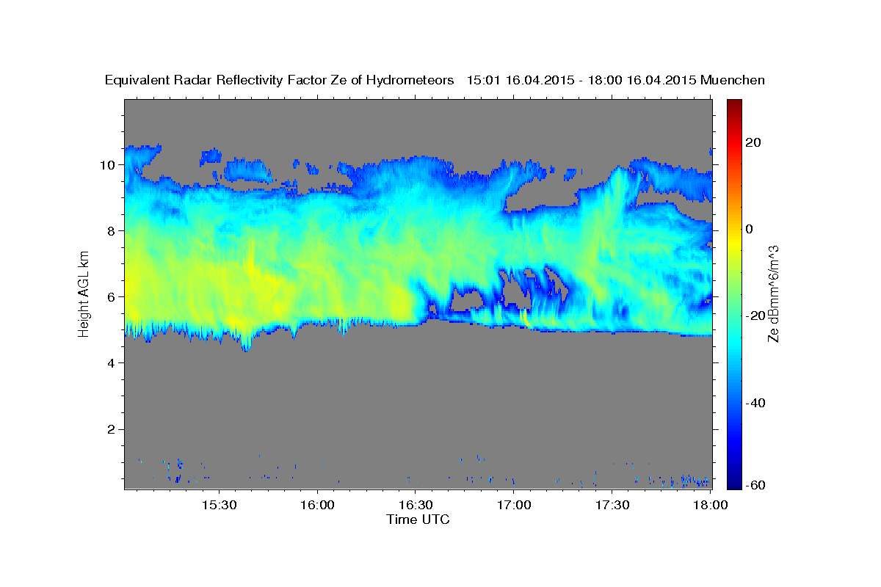Click the 'Time UTC' axis label
The image size is (881, 587).
pos(418,519)
